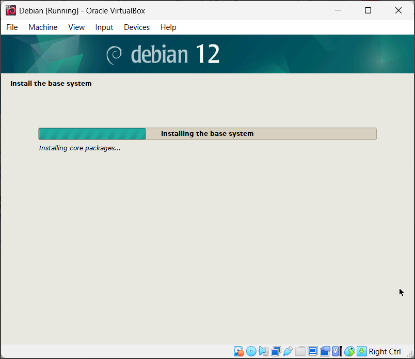Click the USB devices status icon
Viewport: 415px width, 359px height.
click(288, 352)
